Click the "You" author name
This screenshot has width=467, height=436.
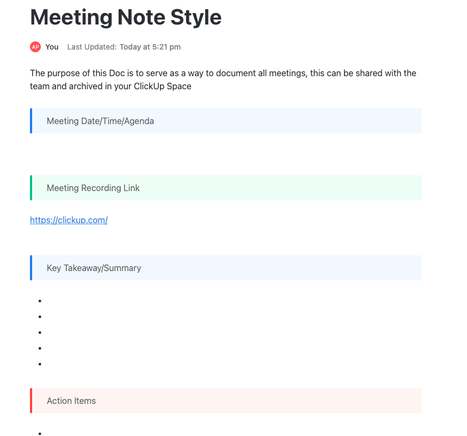pos(52,47)
